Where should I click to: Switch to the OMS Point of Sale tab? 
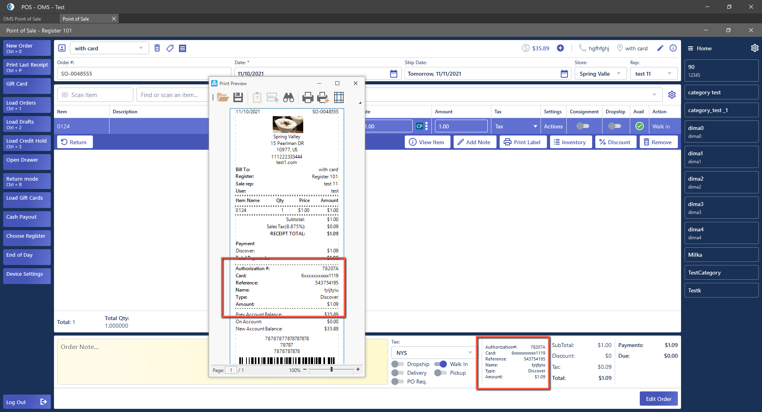(22, 19)
